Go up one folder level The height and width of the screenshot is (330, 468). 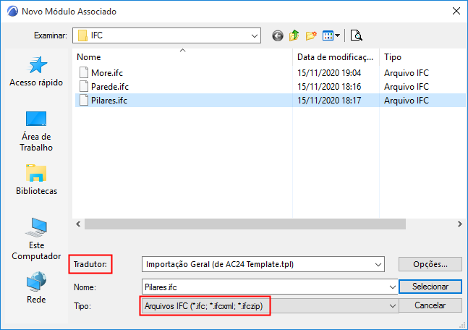pyautogui.click(x=294, y=35)
